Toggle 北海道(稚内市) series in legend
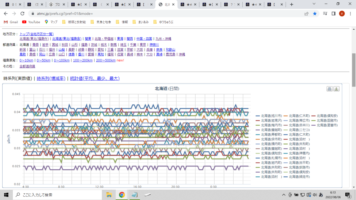The width and height of the screenshot is (356, 200). 269,125
